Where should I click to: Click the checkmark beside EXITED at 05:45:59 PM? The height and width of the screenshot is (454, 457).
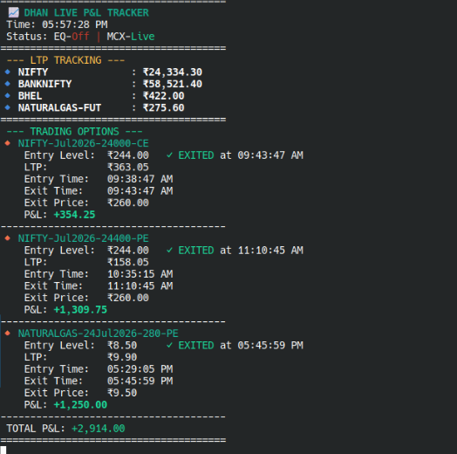pos(169,346)
